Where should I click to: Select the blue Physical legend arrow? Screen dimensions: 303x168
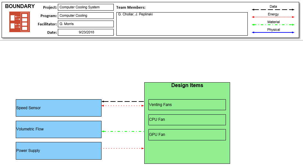point(273,32)
